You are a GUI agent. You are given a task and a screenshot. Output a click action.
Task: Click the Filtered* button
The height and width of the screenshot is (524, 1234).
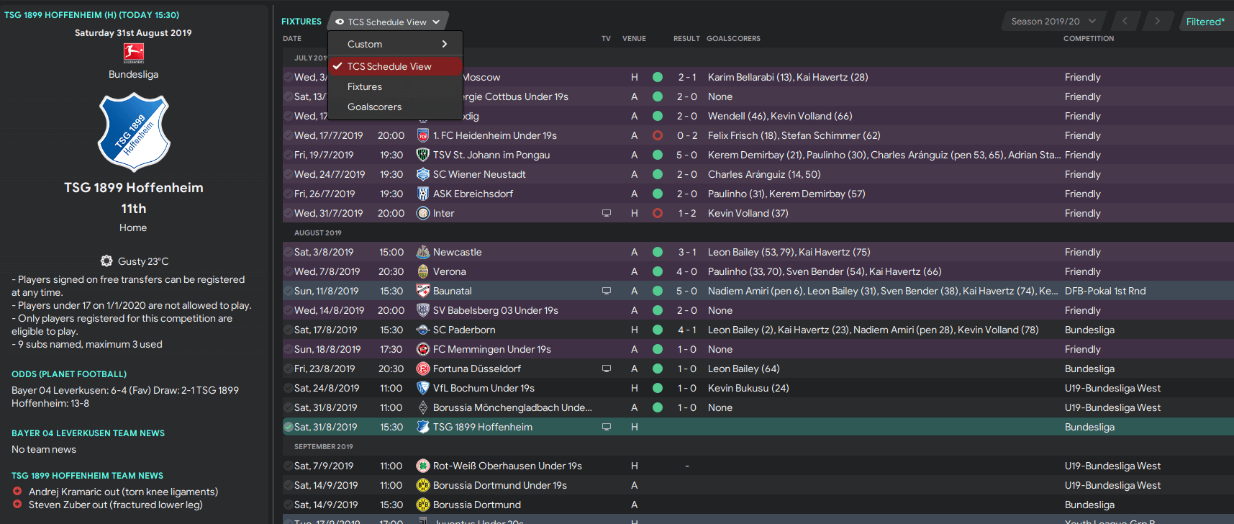coord(1205,22)
